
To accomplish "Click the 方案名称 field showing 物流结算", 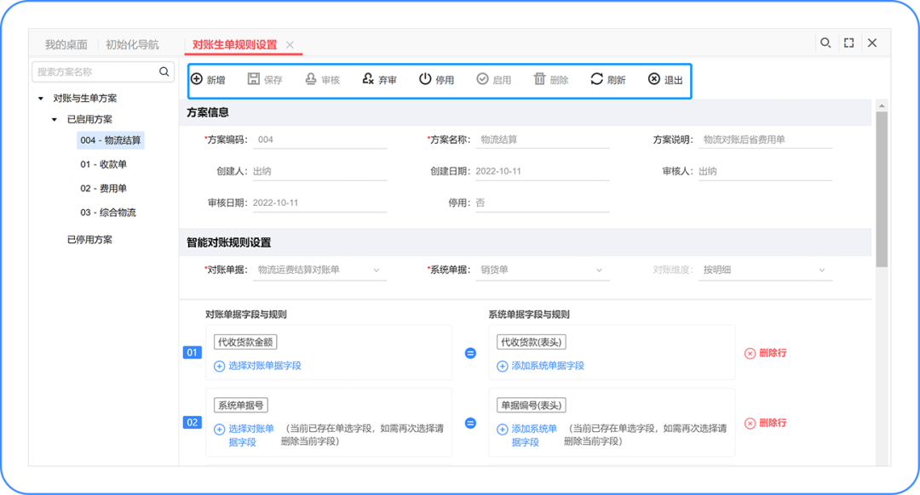I will pos(542,139).
